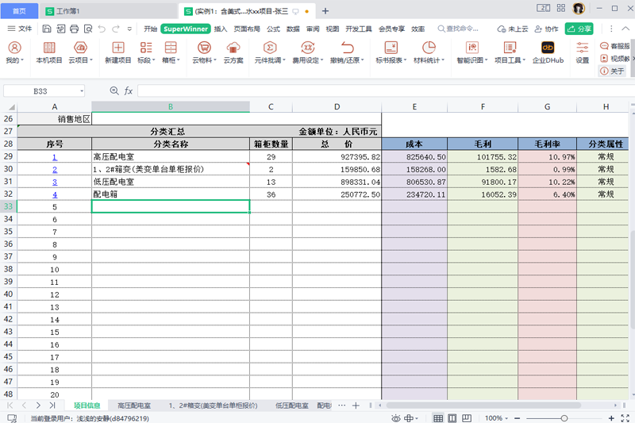
Task: Expand the Name Box dropdown showing B33
Action: [x=82, y=91]
